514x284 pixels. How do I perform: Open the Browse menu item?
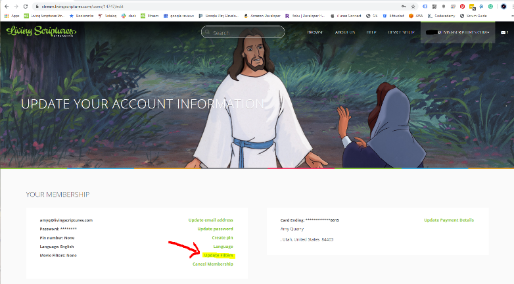(315, 32)
